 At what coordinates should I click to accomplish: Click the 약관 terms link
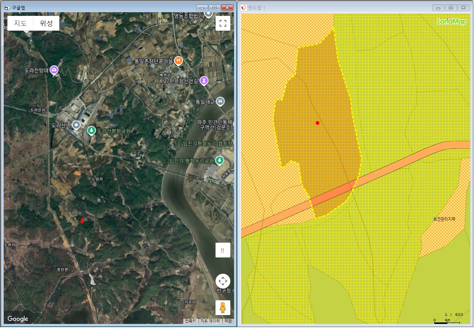point(228,321)
